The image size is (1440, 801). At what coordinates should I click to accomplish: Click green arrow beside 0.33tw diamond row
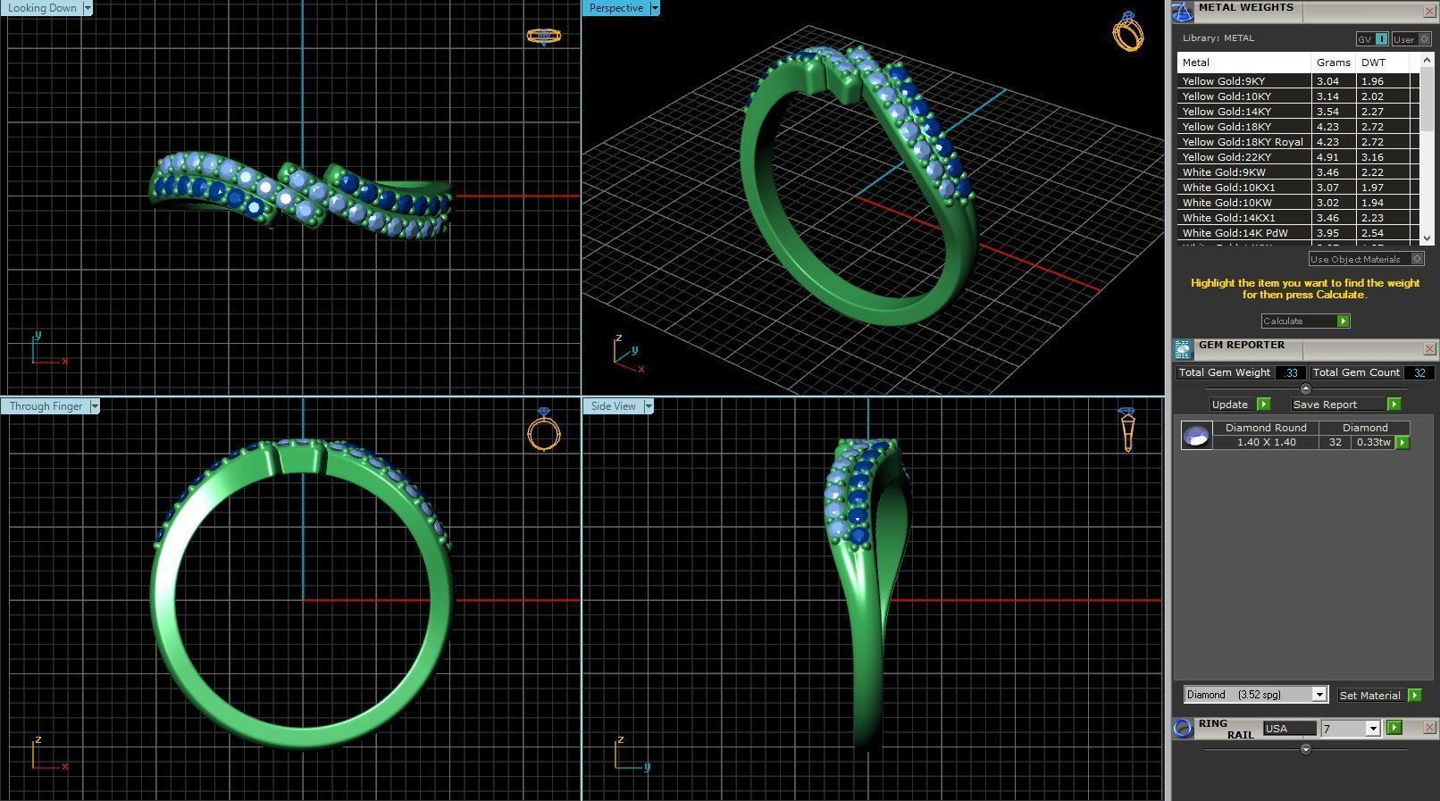click(x=1402, y=443)
